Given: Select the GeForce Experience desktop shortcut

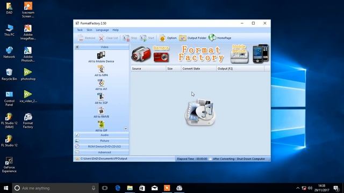Looking at the screenshot, I should coord(9,165).
